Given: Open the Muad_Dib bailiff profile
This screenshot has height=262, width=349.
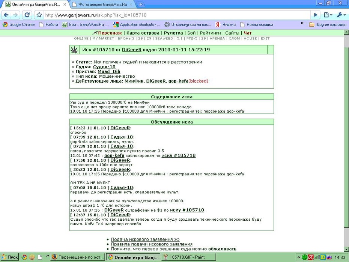Looking at the screenshot, I should (109, 71).
